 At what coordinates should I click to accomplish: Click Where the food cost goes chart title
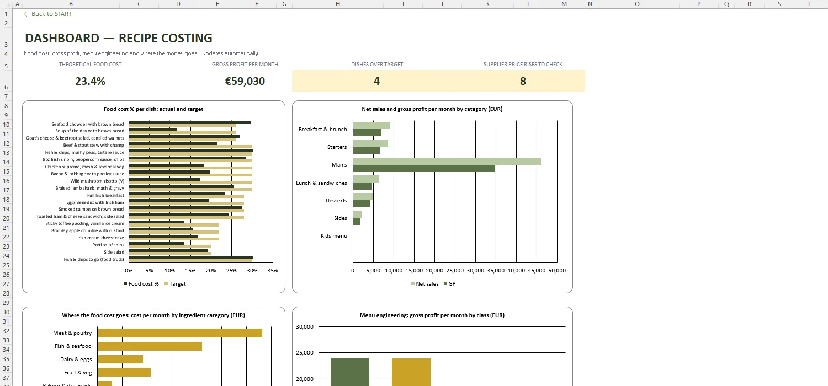pyautogui.click(x=153, y=315)
